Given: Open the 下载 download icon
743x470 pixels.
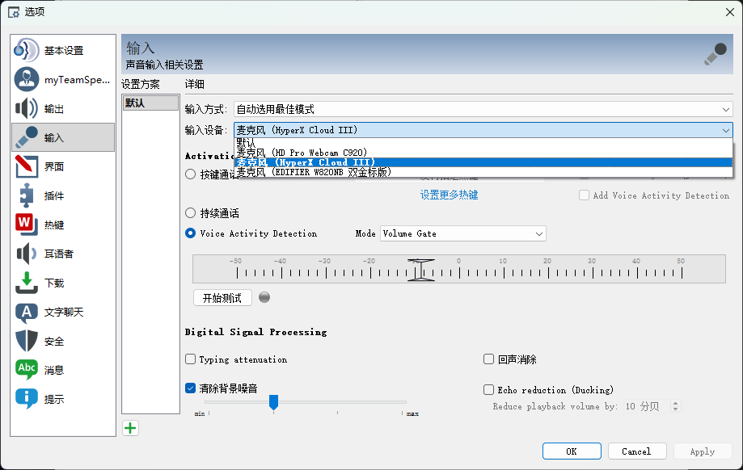Looking at the screenshot, I should coord(27,283).
